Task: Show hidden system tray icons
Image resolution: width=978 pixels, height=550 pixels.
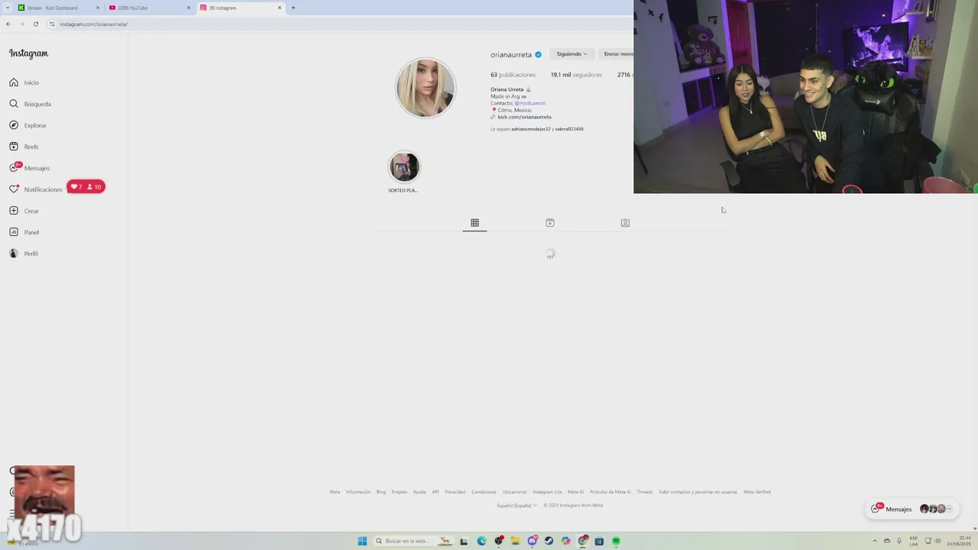Action: click(x=875, y=541)
